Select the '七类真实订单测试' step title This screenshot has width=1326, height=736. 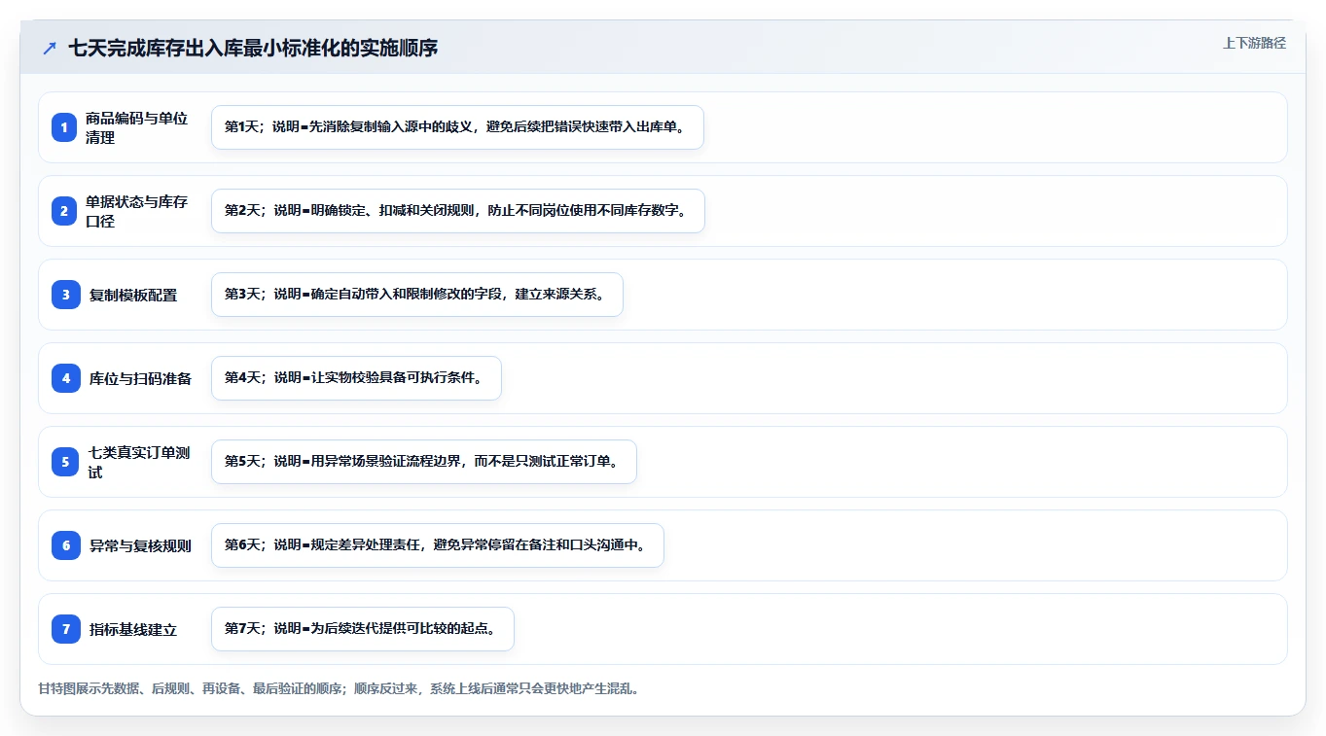(140, 462)
